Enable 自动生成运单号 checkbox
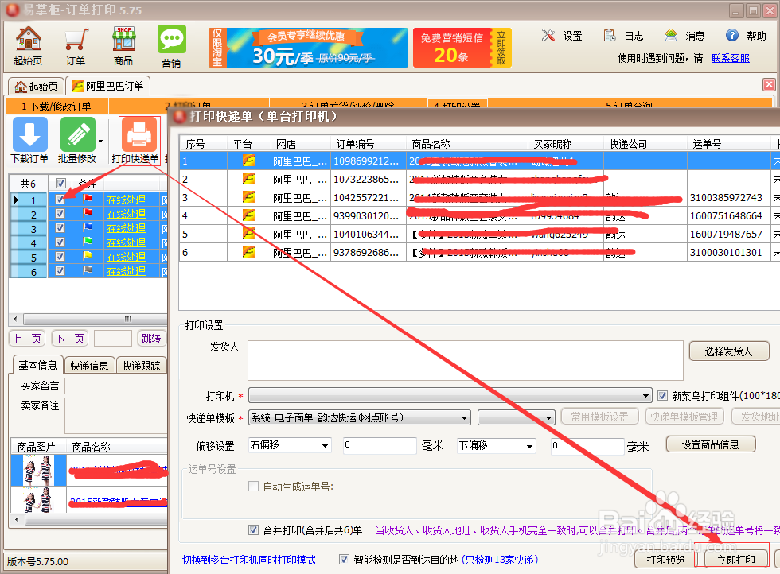The width and height of the screenshot is (780, 574). [x=254, y=486]
